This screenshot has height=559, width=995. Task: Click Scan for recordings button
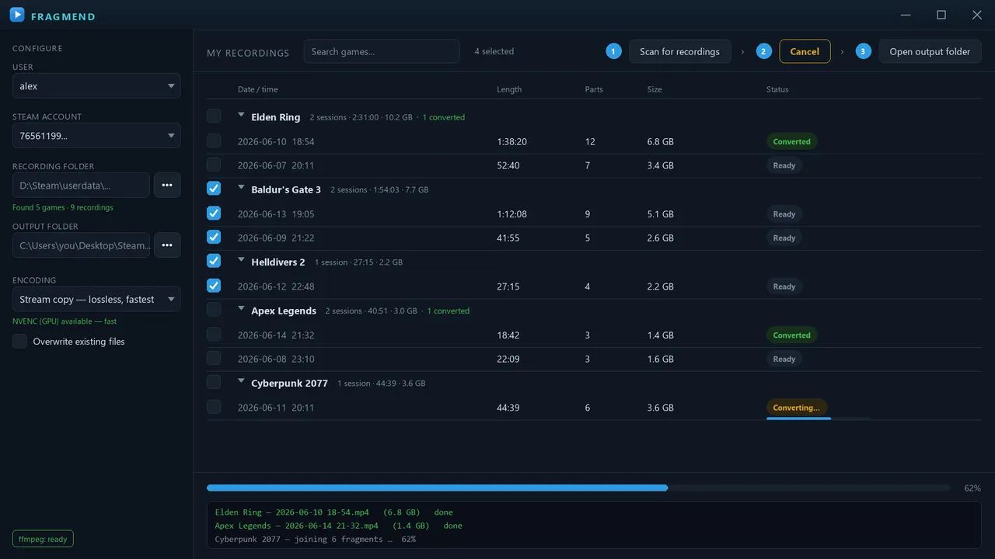[679, 51]
